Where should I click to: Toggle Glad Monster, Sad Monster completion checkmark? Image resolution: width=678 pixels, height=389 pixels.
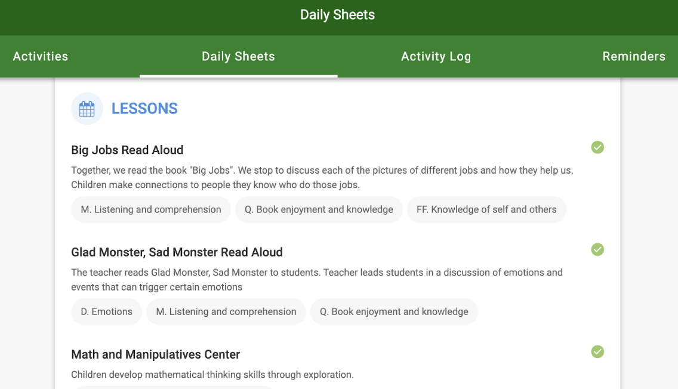(x=597, y=249)
